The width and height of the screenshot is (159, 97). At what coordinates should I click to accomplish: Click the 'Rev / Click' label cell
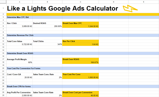[19, 23]
